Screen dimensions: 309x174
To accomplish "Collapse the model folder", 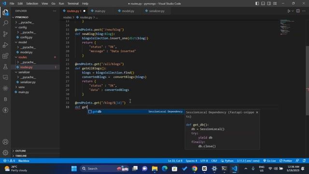I will 23,42.
